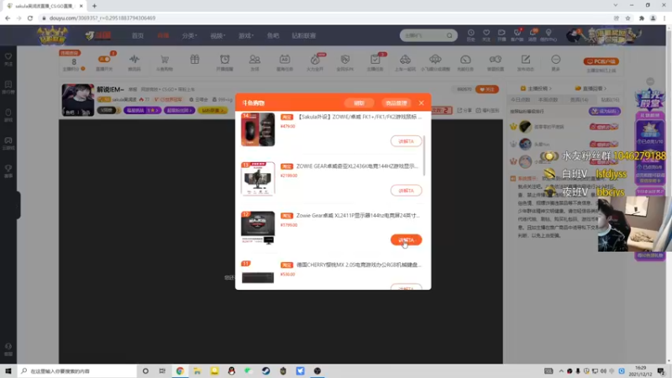Viewport: 672px width, 378px height.
Task: Click the waveform stream code icon
Action: click(x=134, y=60)
